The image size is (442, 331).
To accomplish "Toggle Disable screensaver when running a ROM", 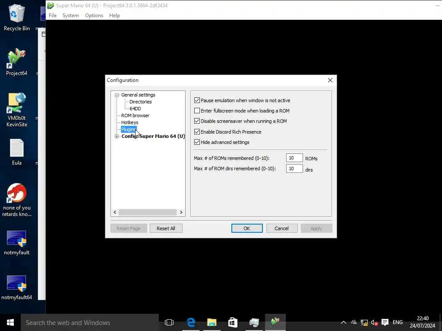I will [x=197, y=121].
